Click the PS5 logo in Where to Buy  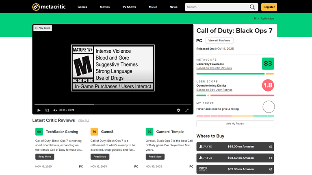[205, 147]
